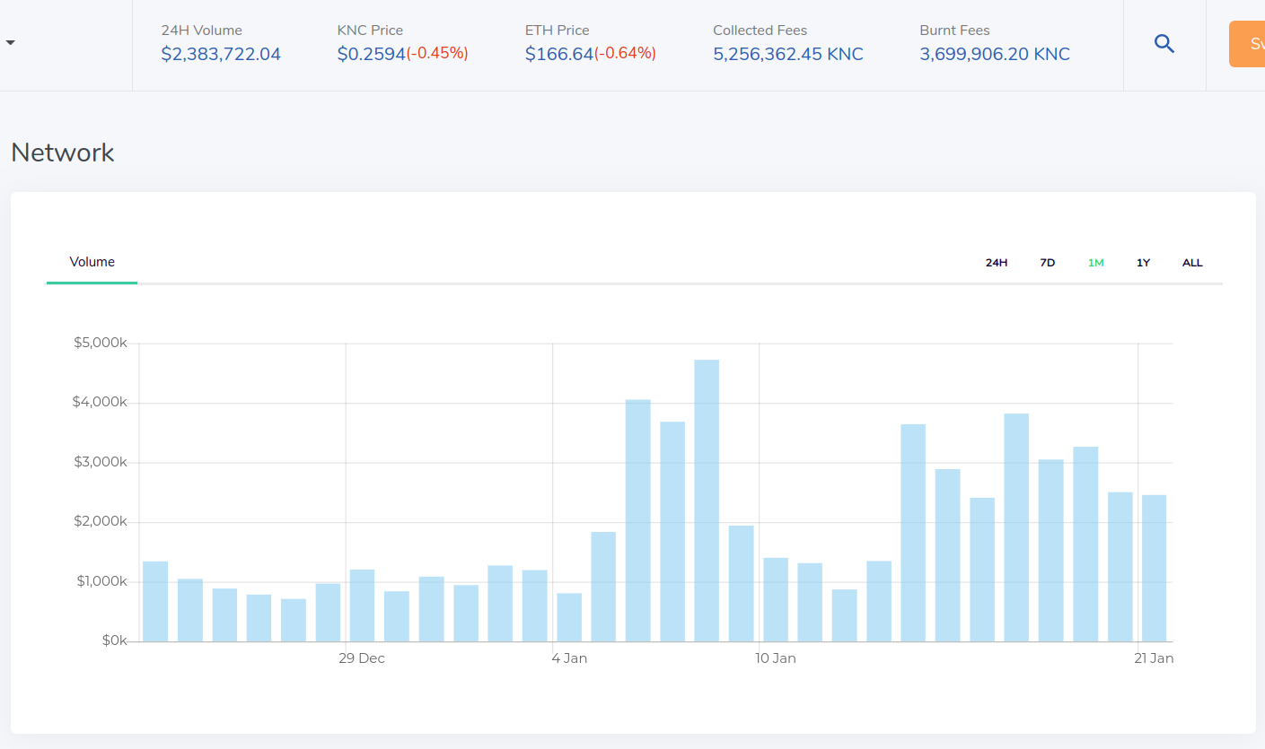Click the 10 Jan axis label
The width and height of the screenshot is (1265, 749).
coord(776,658)
